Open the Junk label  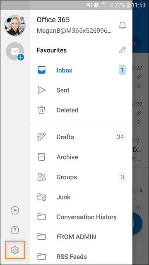(x=63, y=197)
